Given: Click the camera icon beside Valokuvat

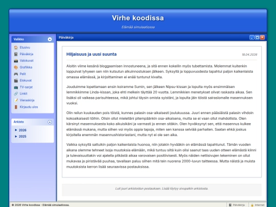Looking at the screenshot, I should (x=16, y=61).
